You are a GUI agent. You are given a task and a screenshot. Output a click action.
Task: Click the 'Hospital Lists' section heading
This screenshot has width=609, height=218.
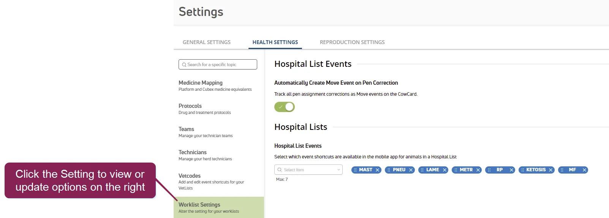point(301,127)
